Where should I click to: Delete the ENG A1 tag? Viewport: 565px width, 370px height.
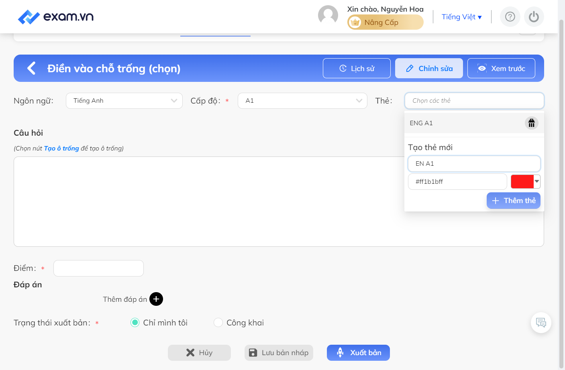531,123
